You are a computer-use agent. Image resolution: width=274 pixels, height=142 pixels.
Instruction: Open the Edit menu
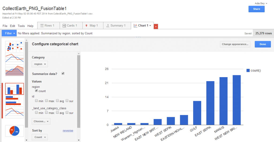tap(12, 26)
